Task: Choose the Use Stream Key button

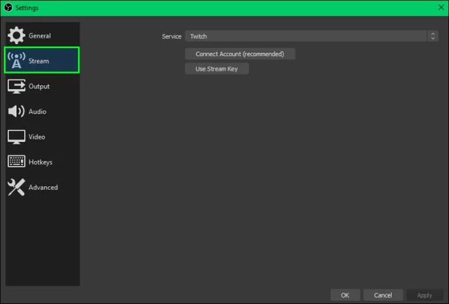Action: pyautogui.click(x=217, y=69)
